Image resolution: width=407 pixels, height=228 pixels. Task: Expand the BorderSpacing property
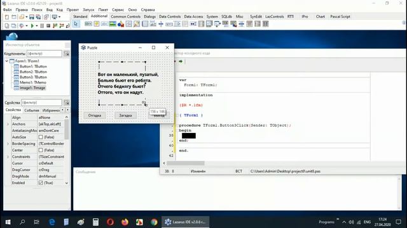8,144
